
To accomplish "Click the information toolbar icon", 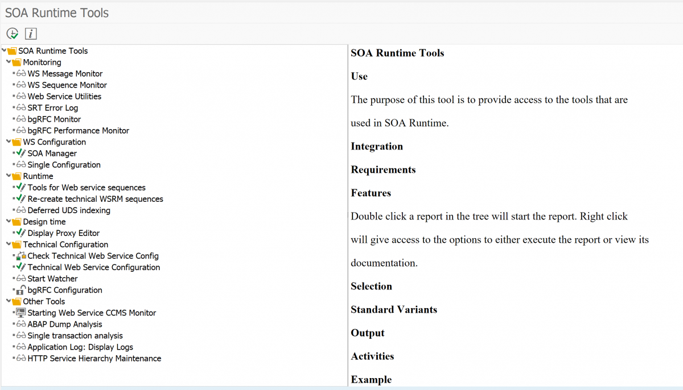I will coord(31,33).
